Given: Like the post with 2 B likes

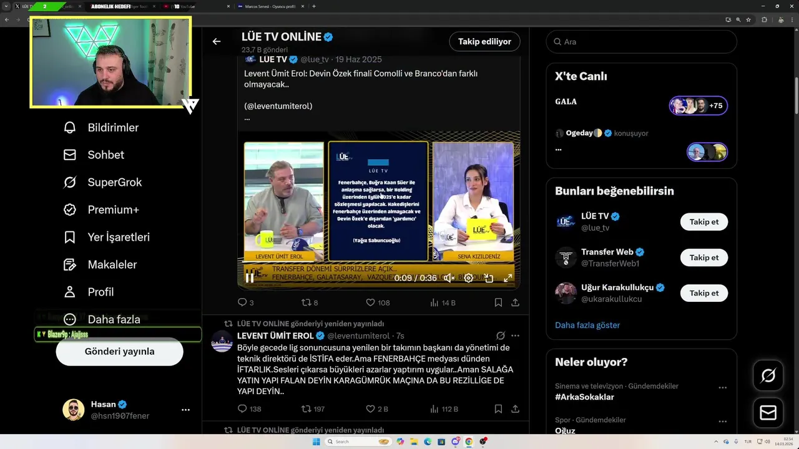Looking at the screenshot, I should click(x=377, y=410).
